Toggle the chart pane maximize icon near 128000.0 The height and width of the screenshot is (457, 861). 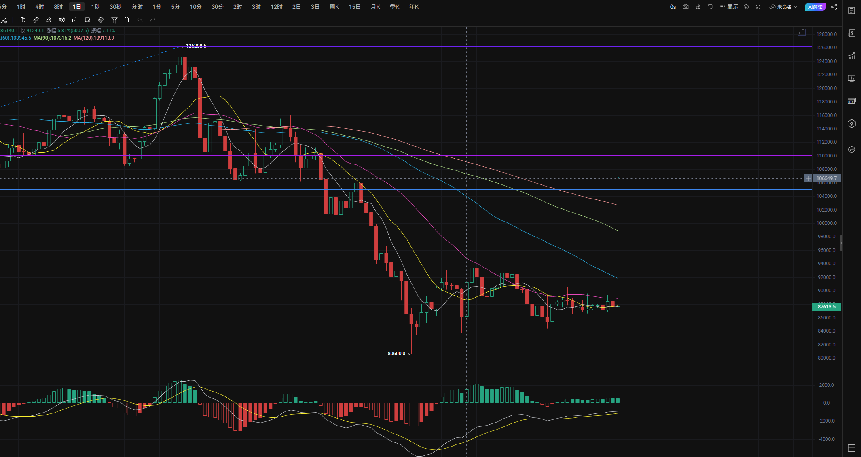802,32
